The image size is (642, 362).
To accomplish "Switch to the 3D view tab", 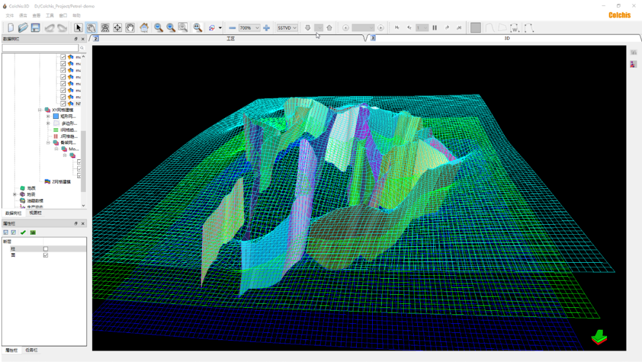I will 506,38.
